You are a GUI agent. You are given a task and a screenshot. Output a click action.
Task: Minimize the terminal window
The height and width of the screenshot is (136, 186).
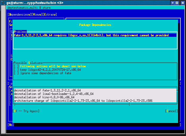(x=173, y=3)
